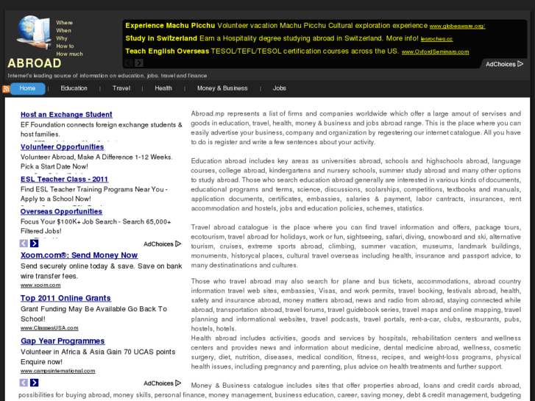
Task: Click the ABROAD globe logo image
Action: (34, 32)
